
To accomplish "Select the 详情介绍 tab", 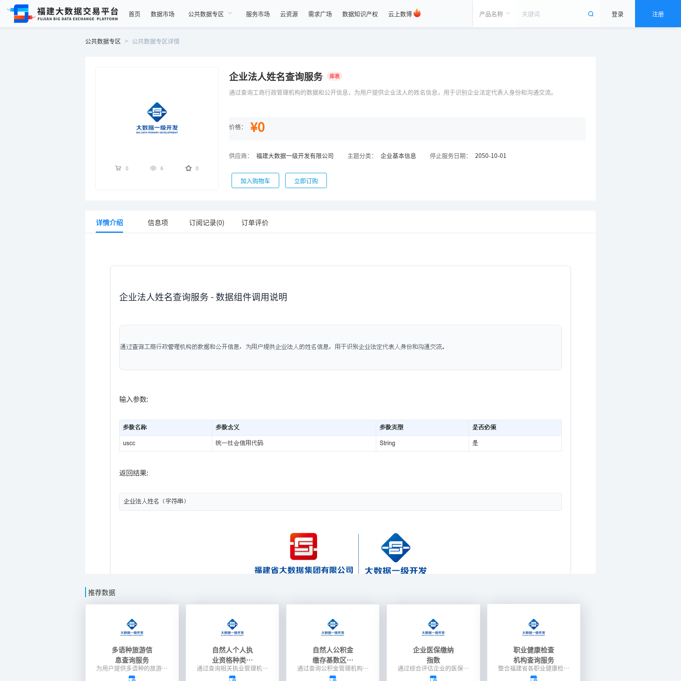I will (109, 223).
